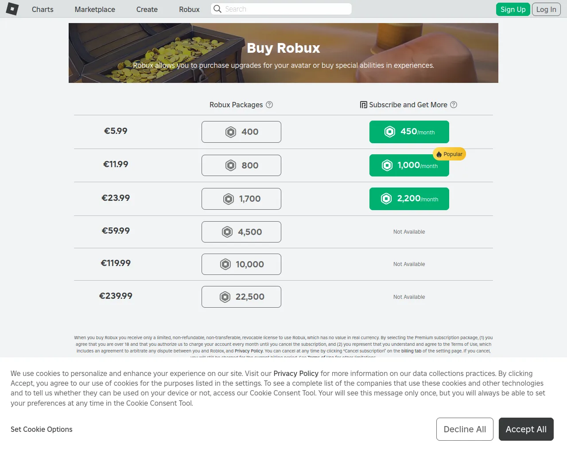Image resolution: width=567 pixels, height=454 pixels.
Task: Subscribe to 450 Robux per month
Action: click(x=409, y=132)
